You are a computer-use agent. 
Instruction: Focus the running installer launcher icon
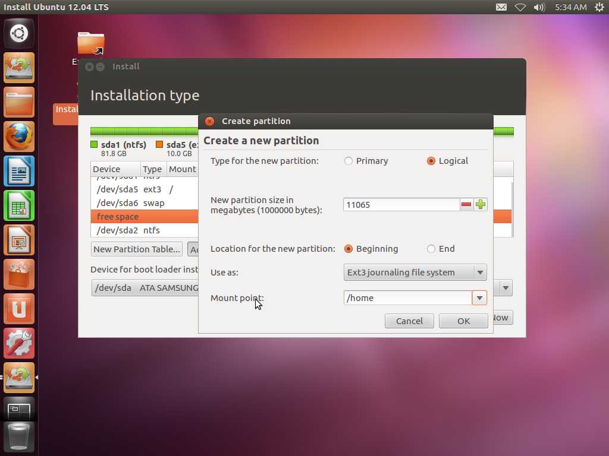(18, 378)
